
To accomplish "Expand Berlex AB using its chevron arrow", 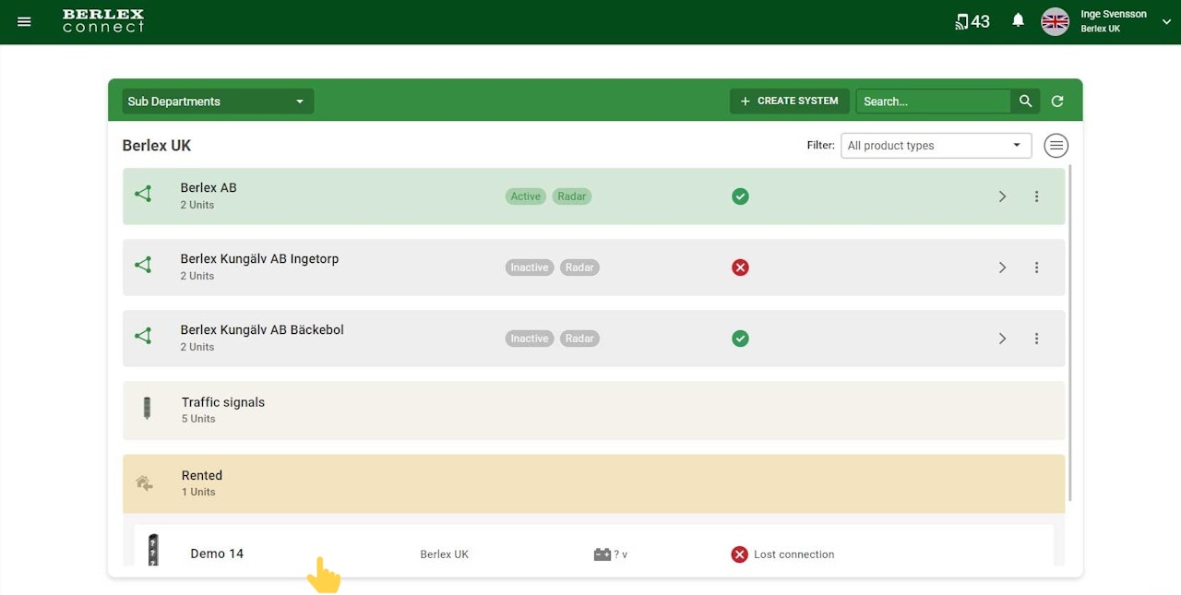I will pyautogui.click(x=1002, y=196).
